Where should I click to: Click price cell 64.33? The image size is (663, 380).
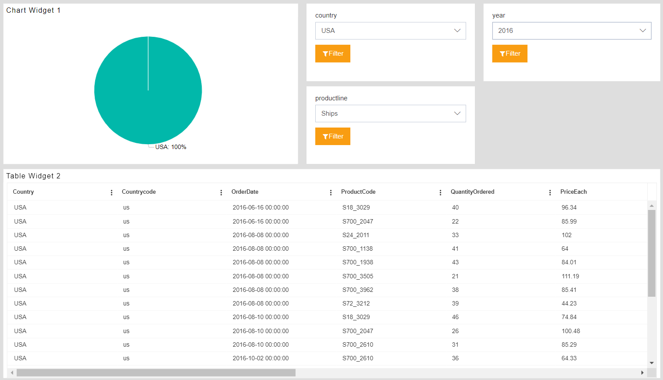pos(569,358)
